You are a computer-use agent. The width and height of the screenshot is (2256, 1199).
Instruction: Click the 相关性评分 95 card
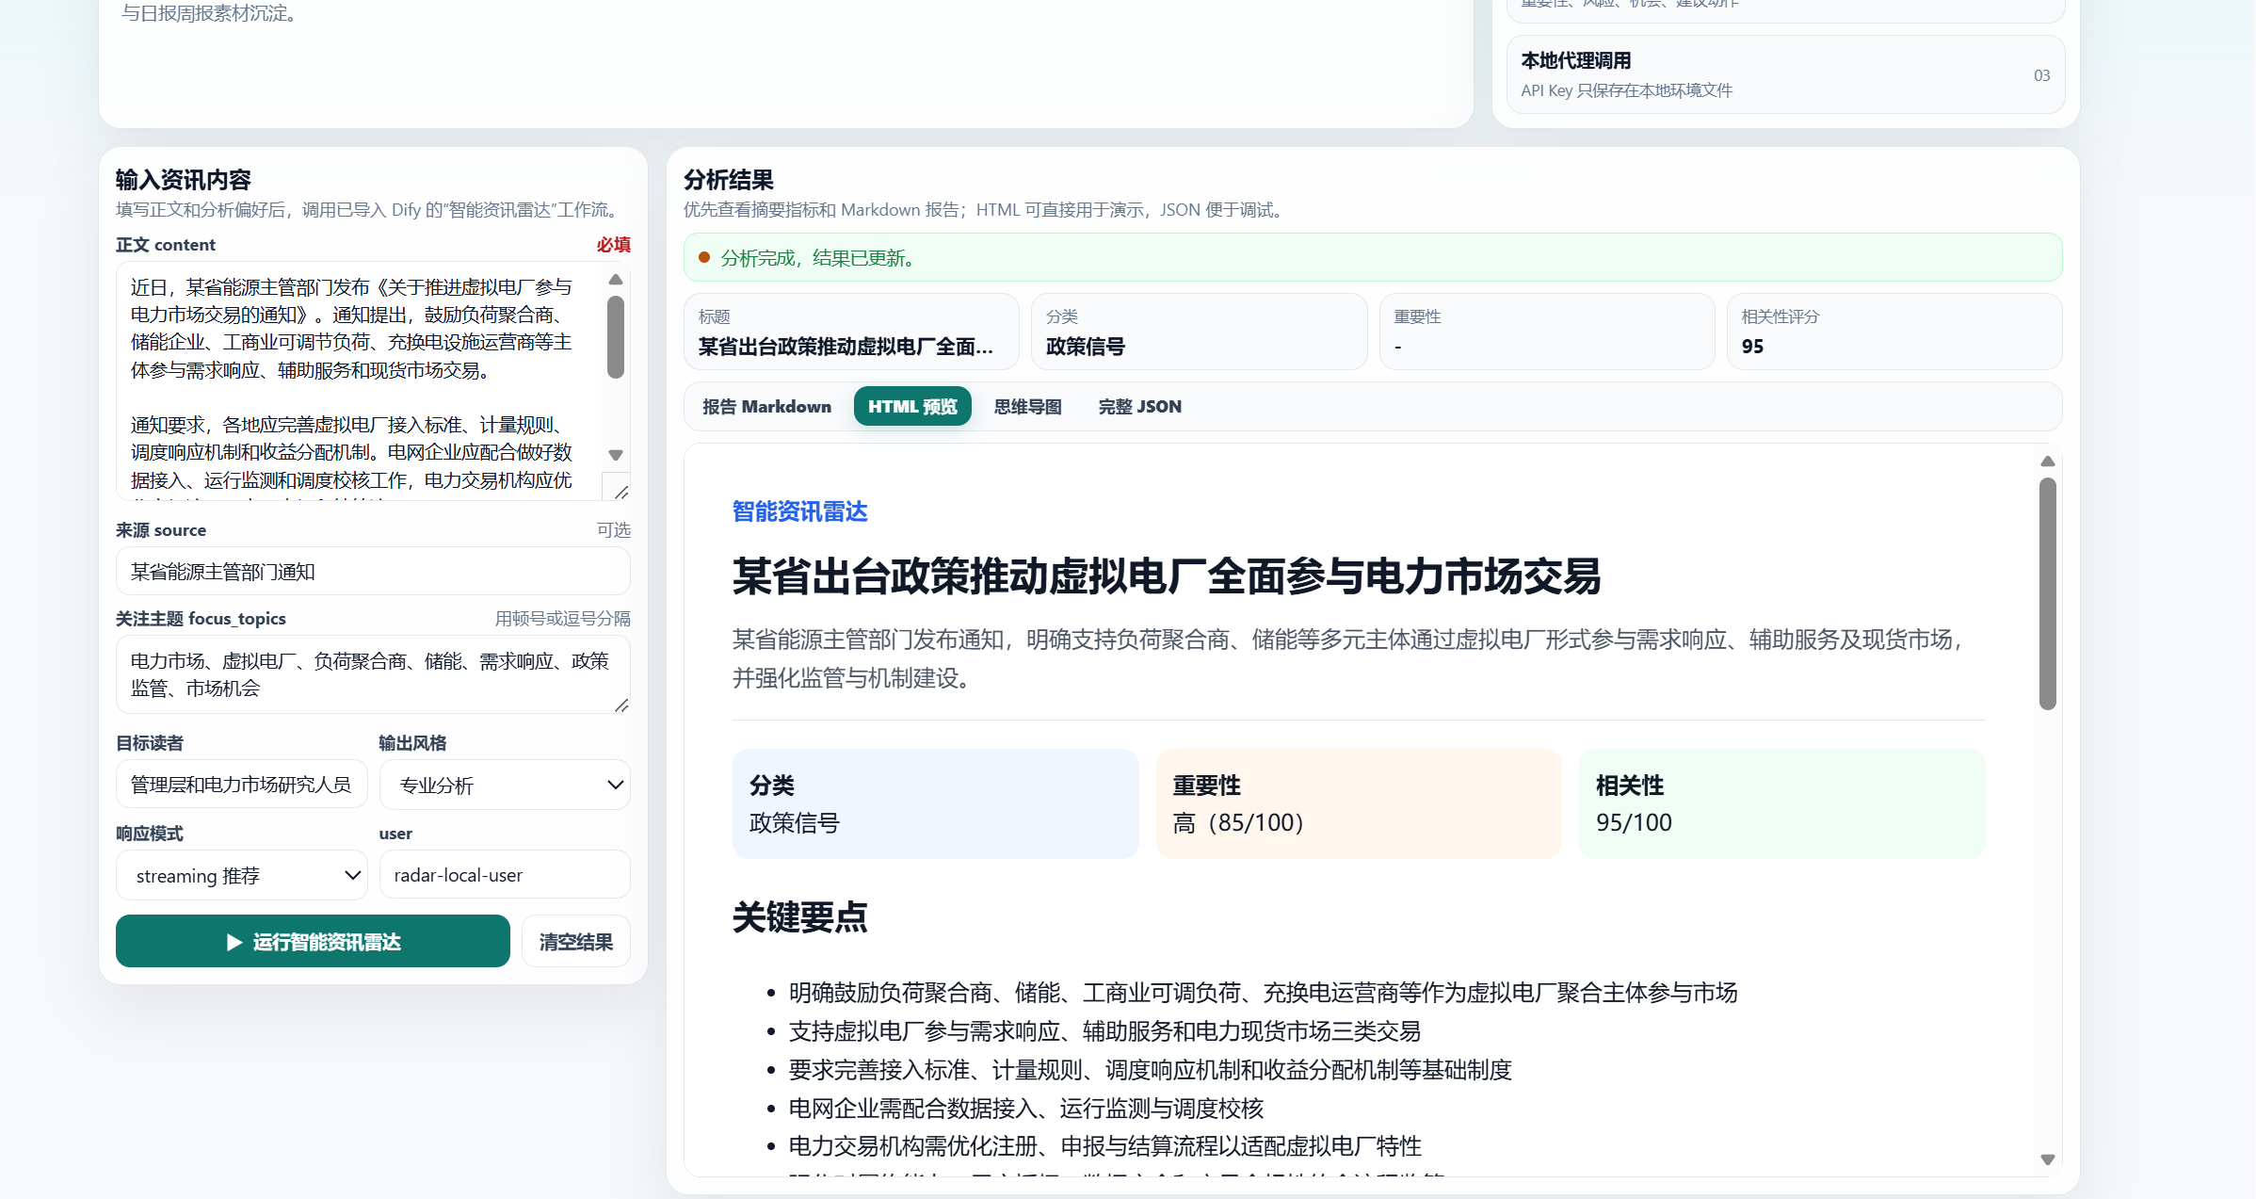pos(1894,332)
